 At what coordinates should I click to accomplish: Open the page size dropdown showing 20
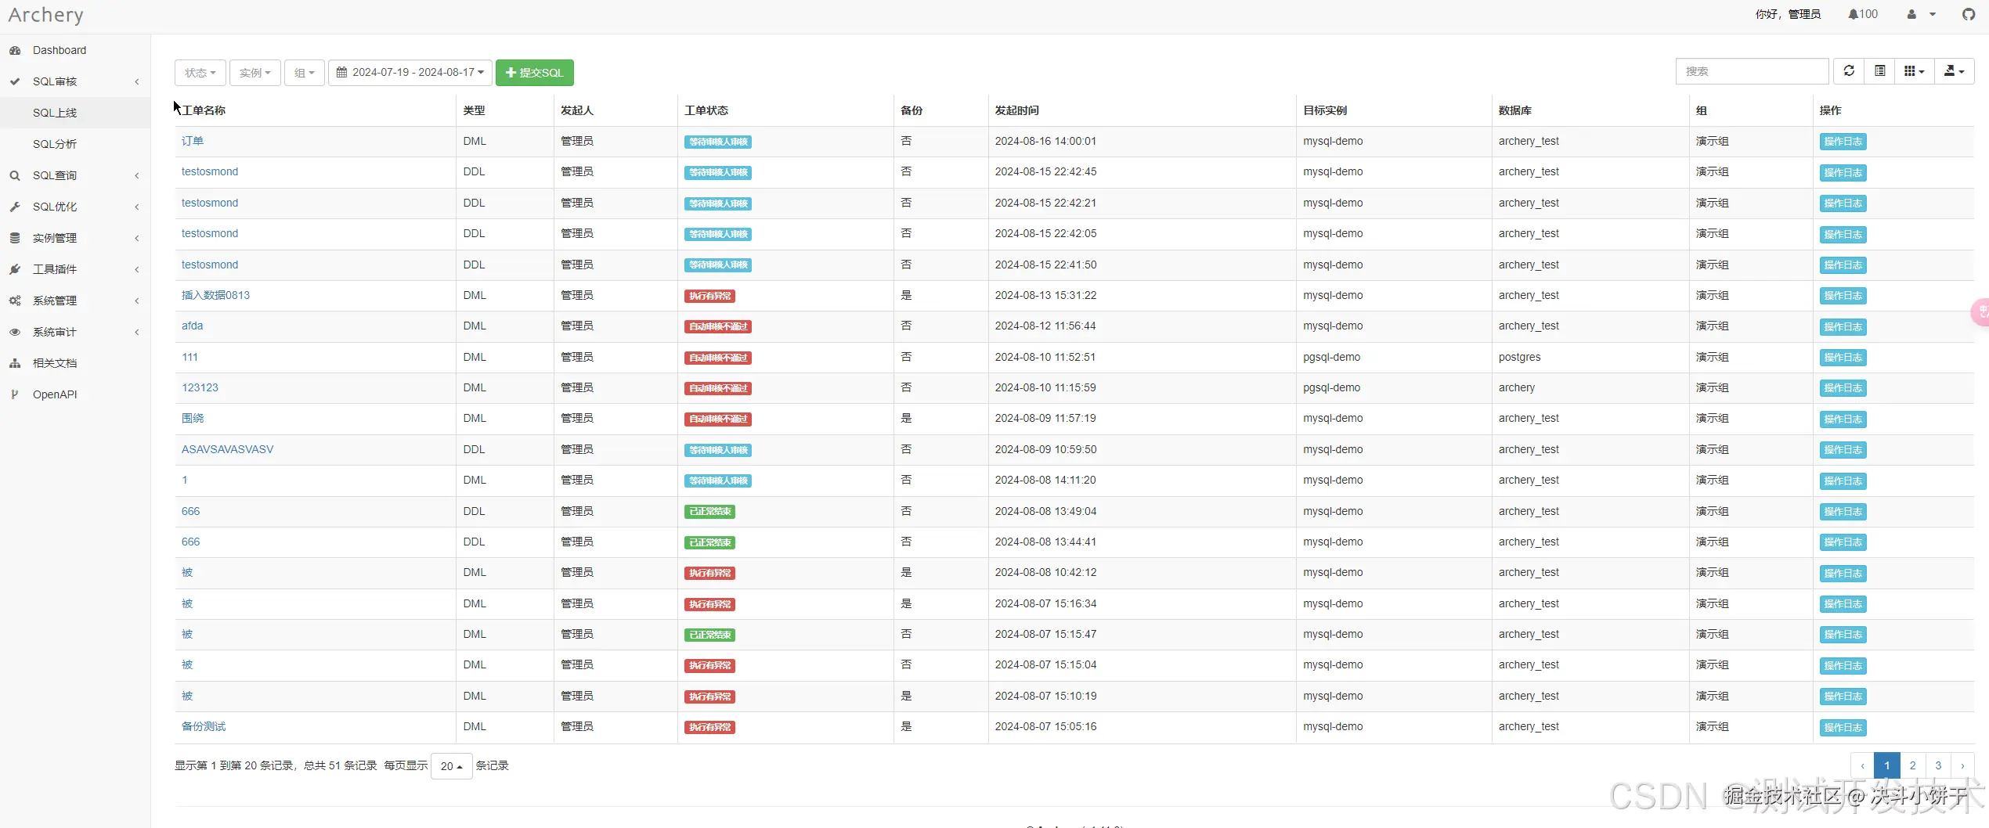(x=452, y=766)
